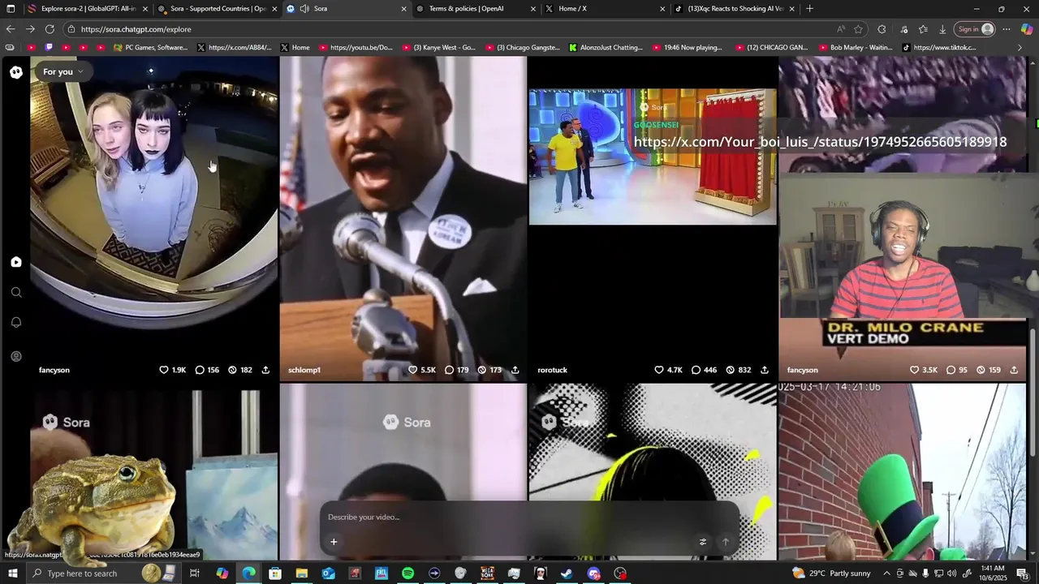Click the page vertical scrollbar thumb

pyautogui.click(x=1033, y=393)
